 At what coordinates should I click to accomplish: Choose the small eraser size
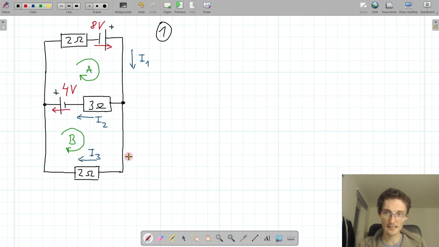90,6
